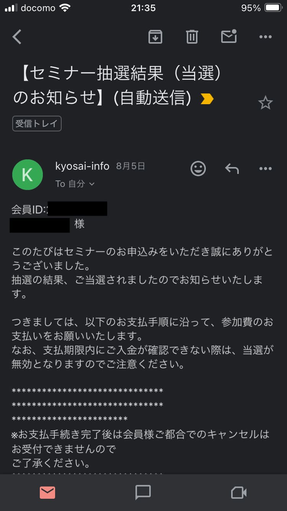Open the message-level three-dot options menu
Screen dimensions: 287x511
265,169
